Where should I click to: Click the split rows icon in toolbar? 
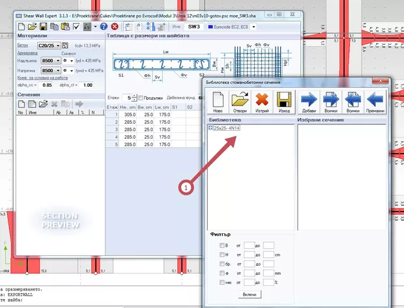point(139,27)
